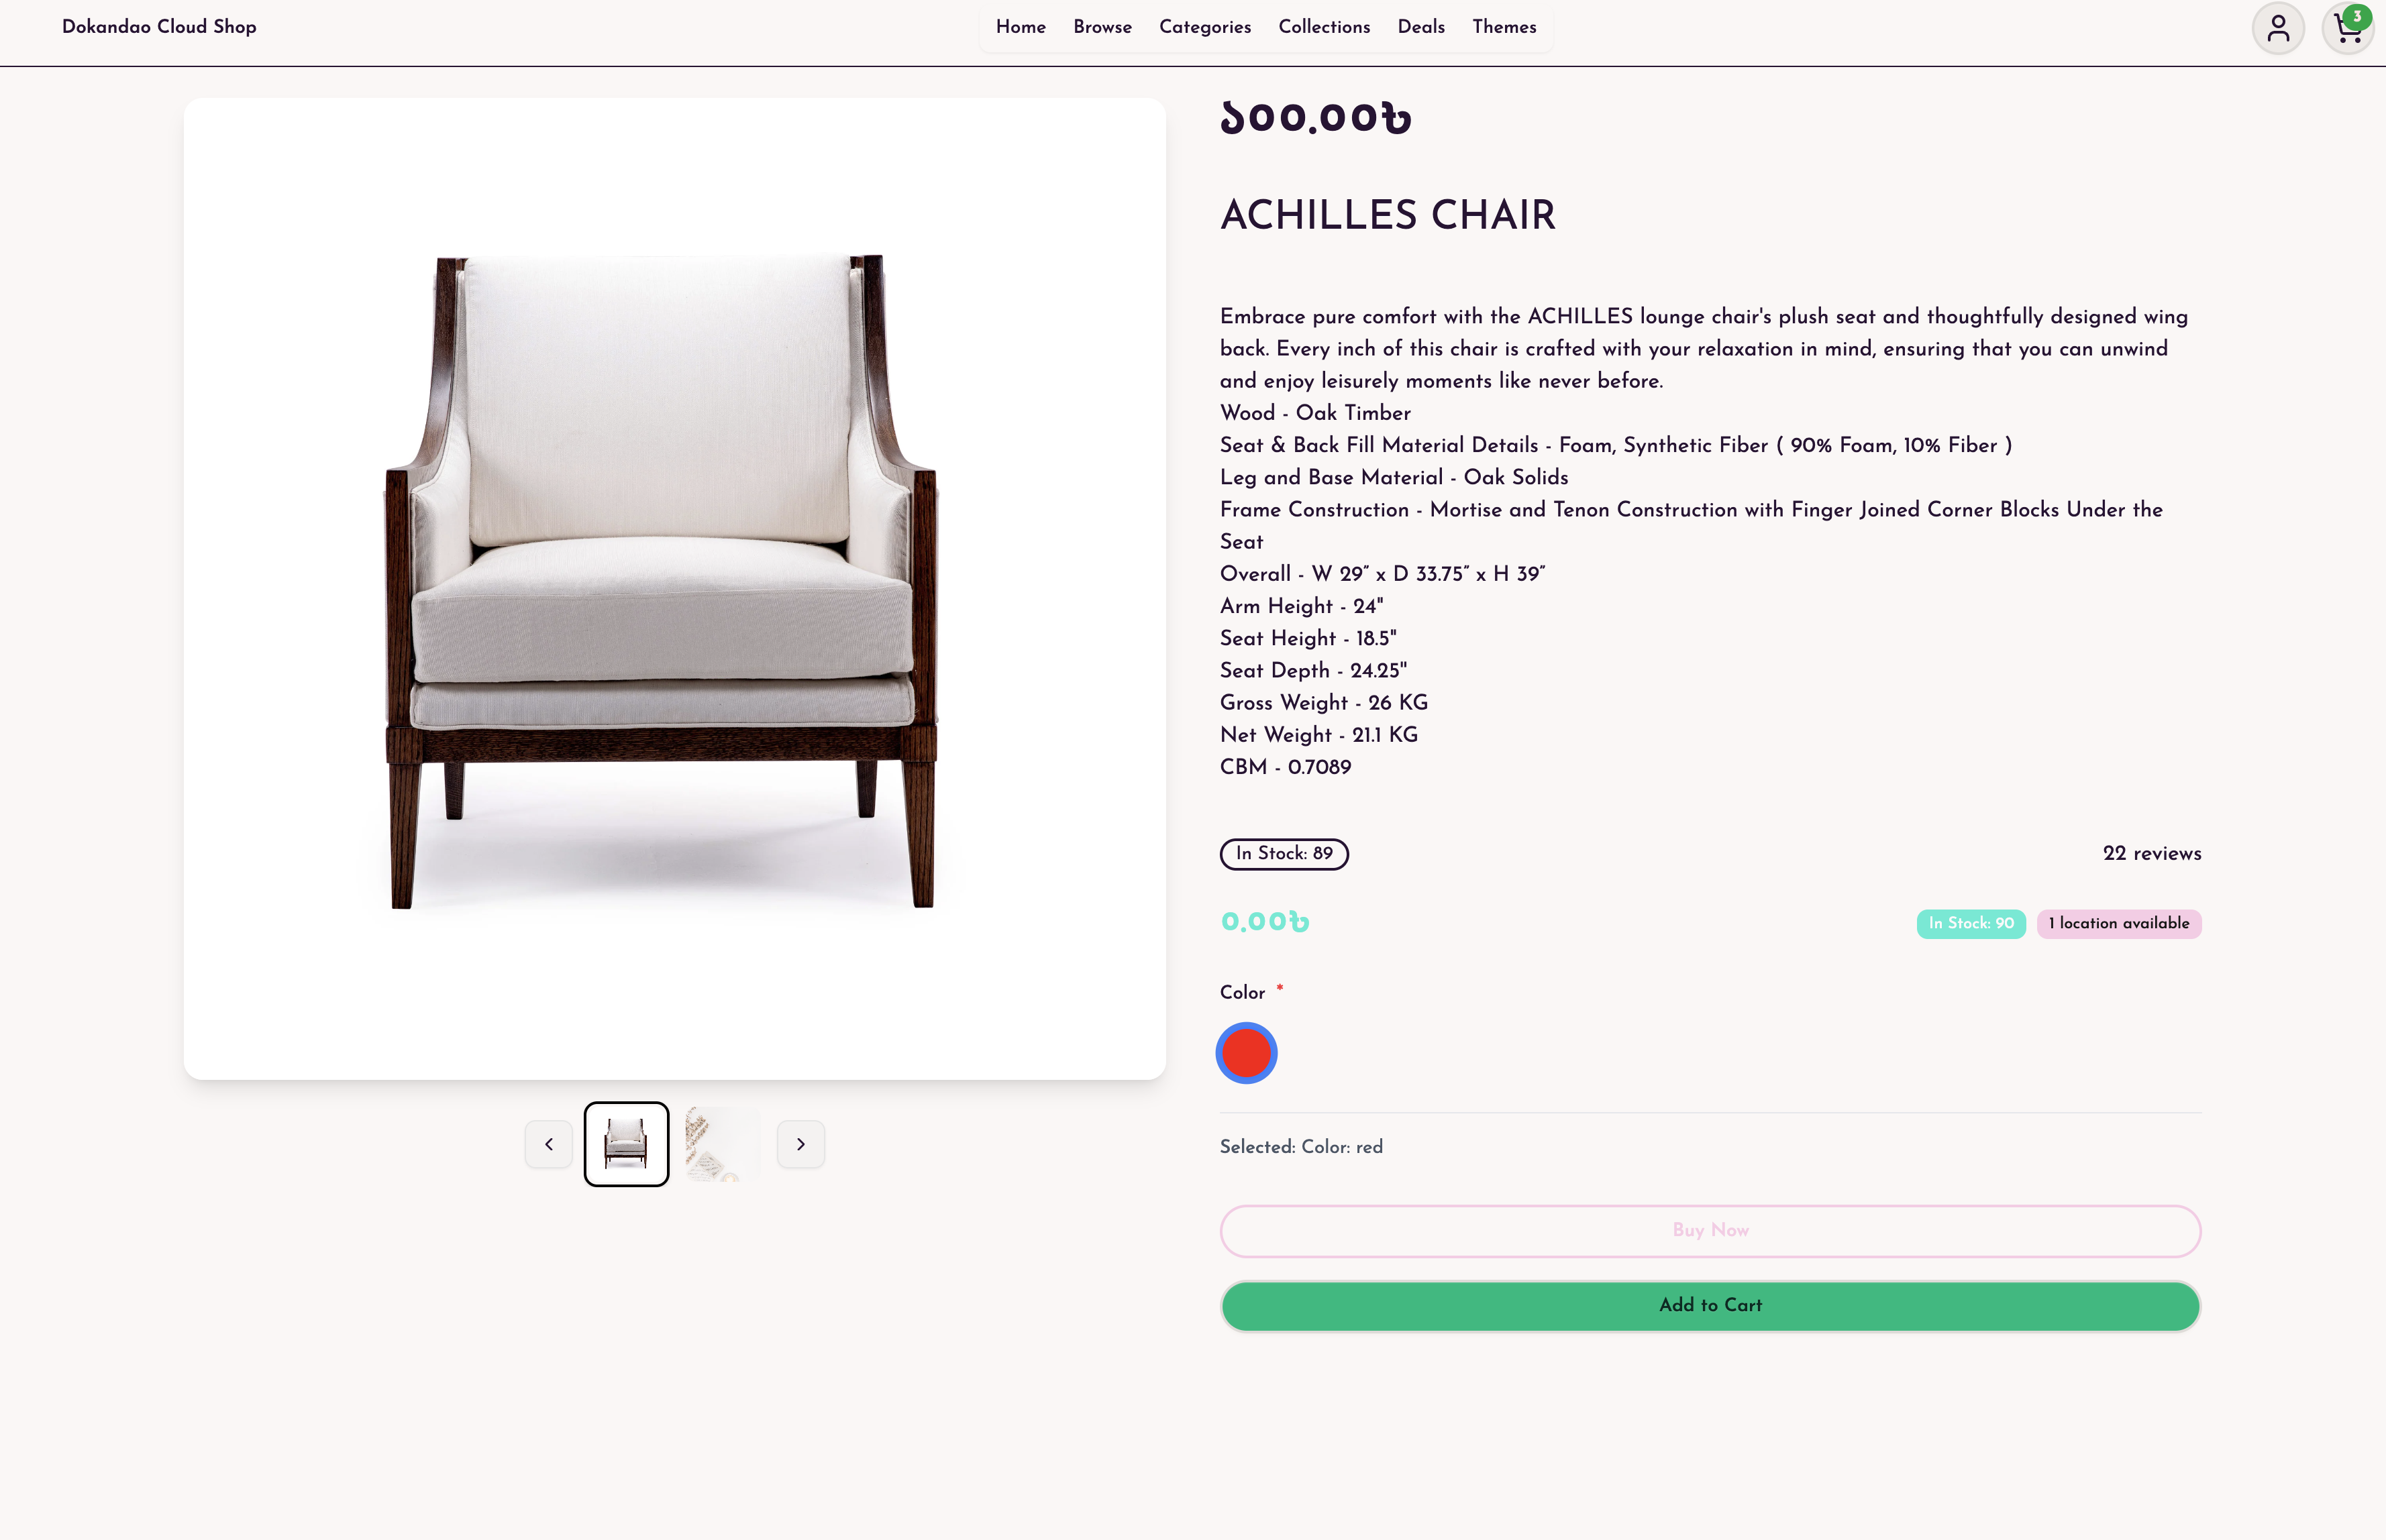Click the main chair product image
The height and width of the screenshot is (1540, 2386).
click(x=674, y=588)
